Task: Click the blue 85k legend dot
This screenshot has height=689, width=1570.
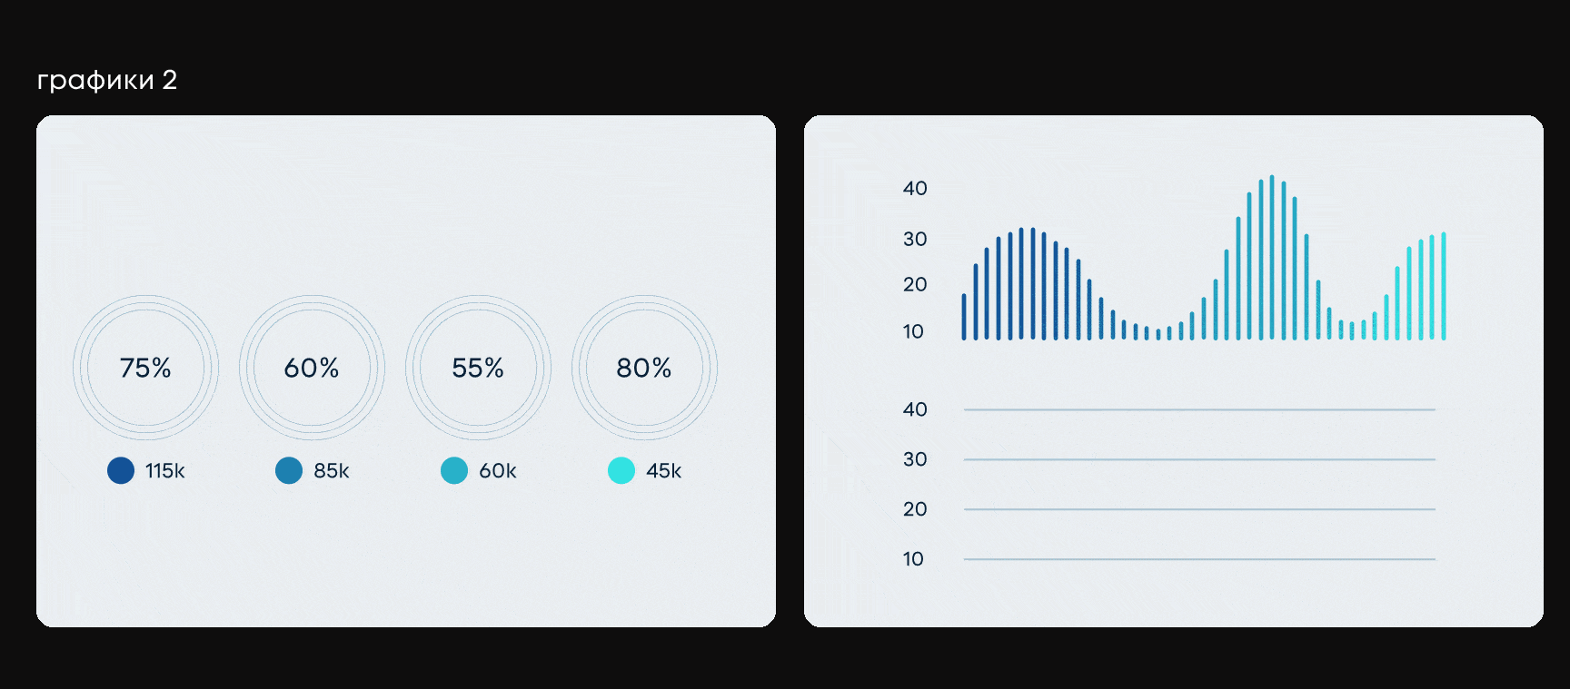Action: pos(289,470)
